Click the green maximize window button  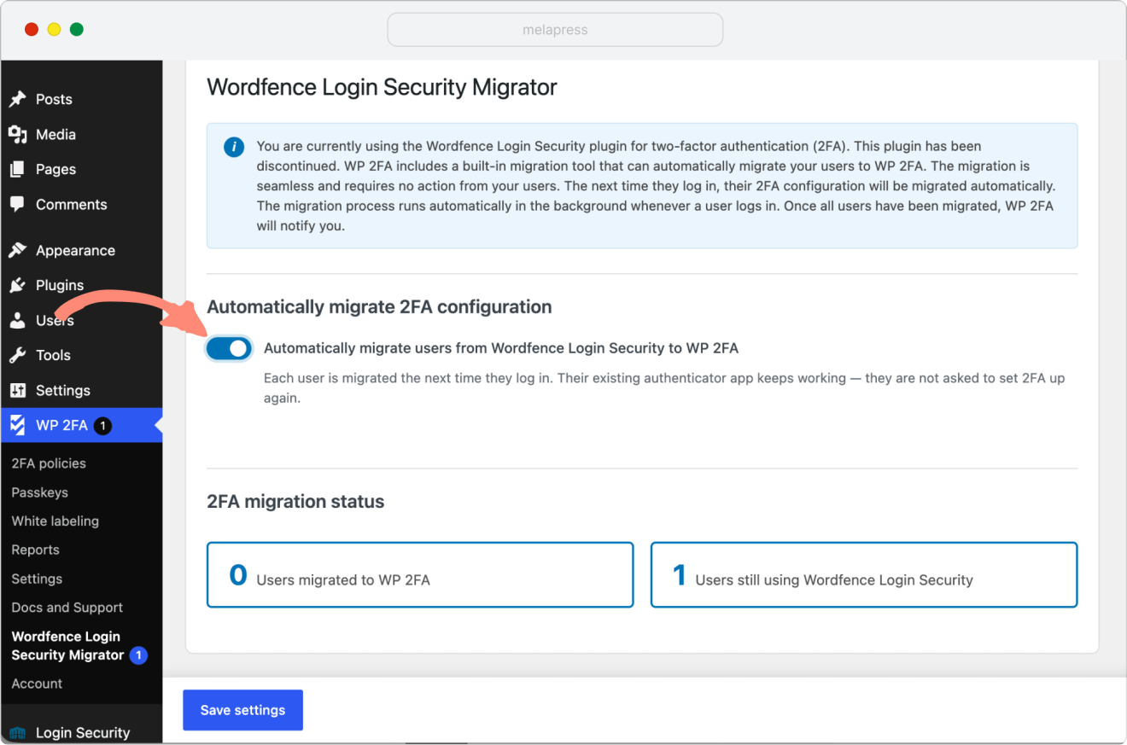pos(77,30)
